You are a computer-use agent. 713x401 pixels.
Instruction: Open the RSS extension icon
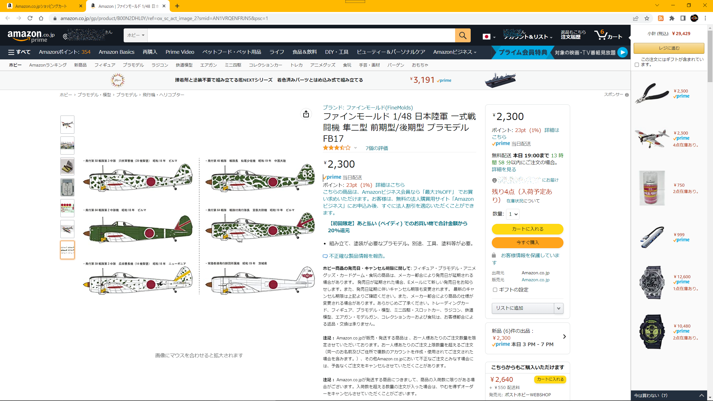click(x=661, y=18)
